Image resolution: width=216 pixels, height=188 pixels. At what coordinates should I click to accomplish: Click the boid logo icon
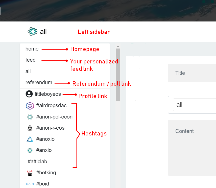click(x=30, y=184)
